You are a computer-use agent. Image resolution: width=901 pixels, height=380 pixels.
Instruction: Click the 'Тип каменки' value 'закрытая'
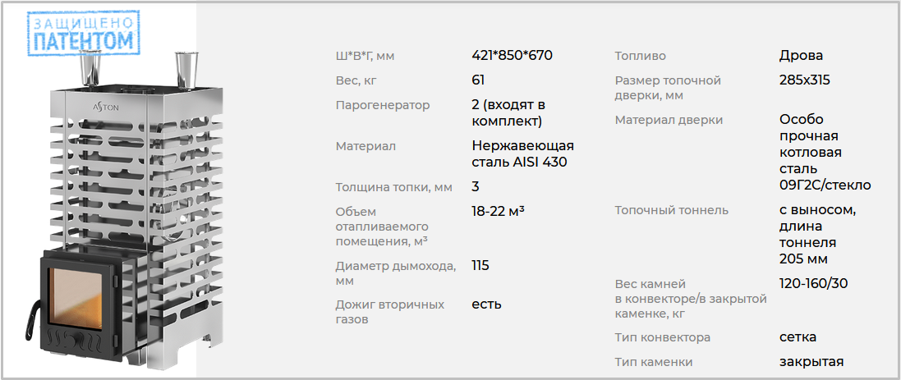coord(811,362)
